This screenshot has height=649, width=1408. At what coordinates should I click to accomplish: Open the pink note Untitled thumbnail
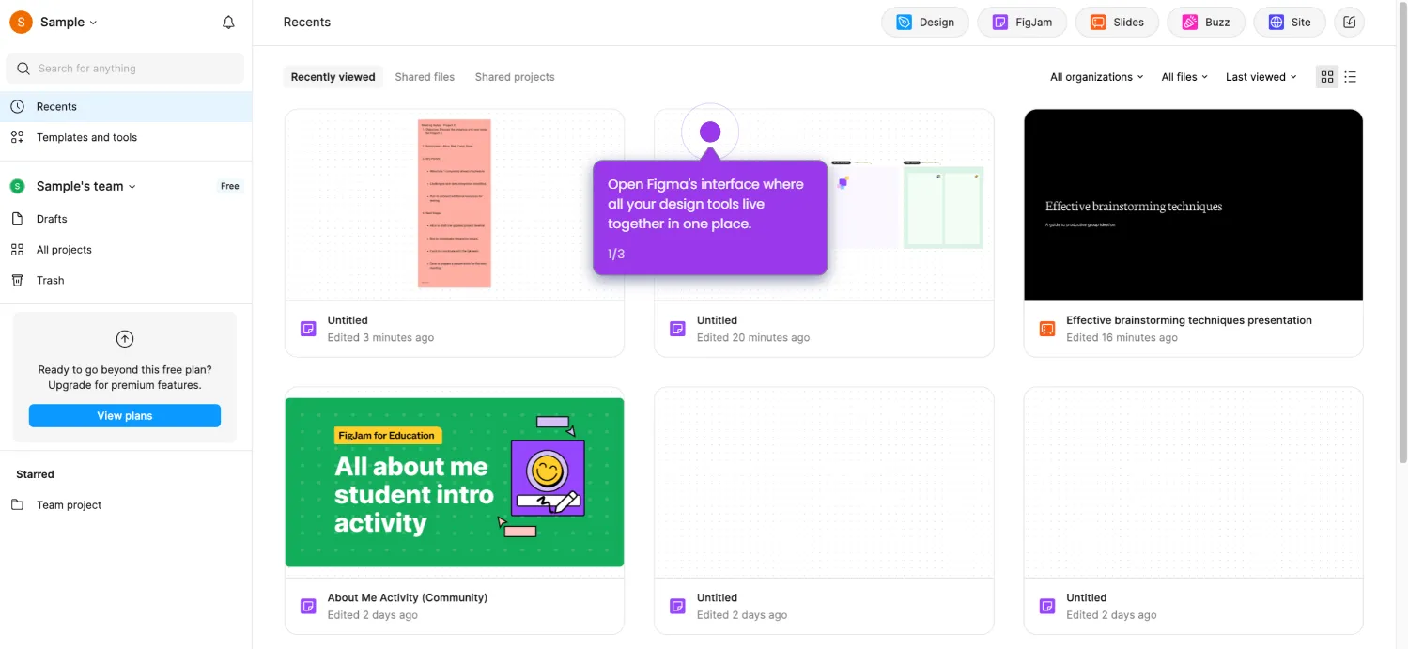tap(455, 205)
